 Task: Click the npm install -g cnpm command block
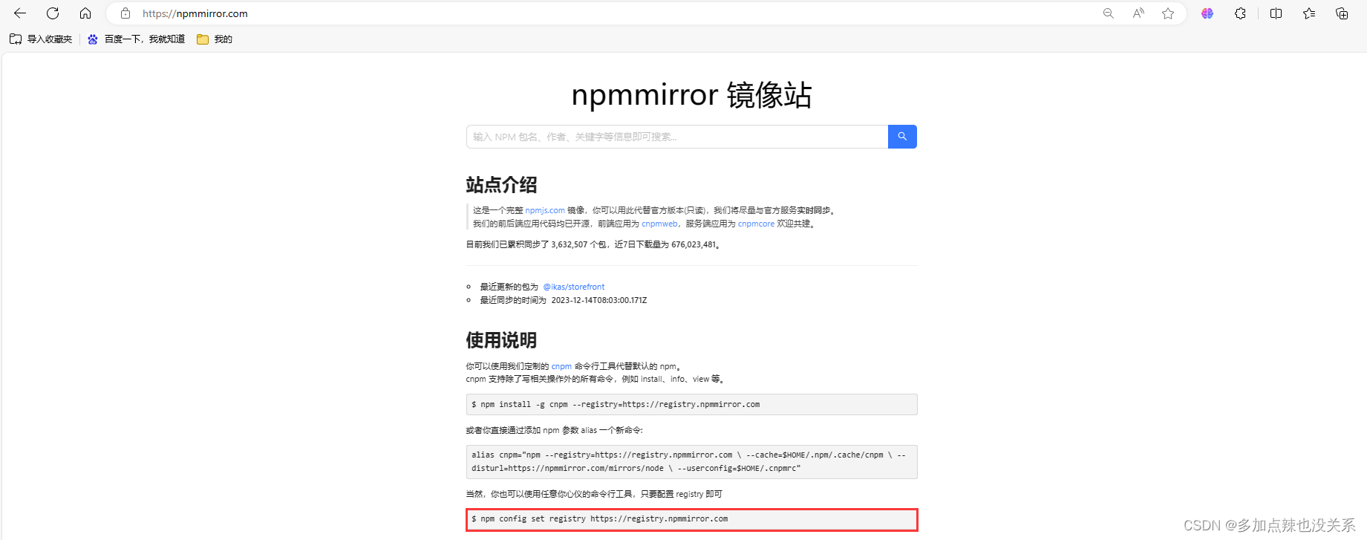691,404
